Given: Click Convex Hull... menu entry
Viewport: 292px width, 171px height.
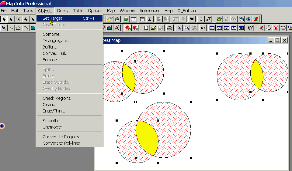Looking at the screenshot, I should [x=55, y=53].
